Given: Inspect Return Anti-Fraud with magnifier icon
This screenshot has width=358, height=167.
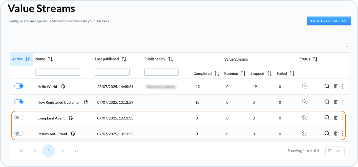Looking at the screenshot, I should (x=327, y=133).
